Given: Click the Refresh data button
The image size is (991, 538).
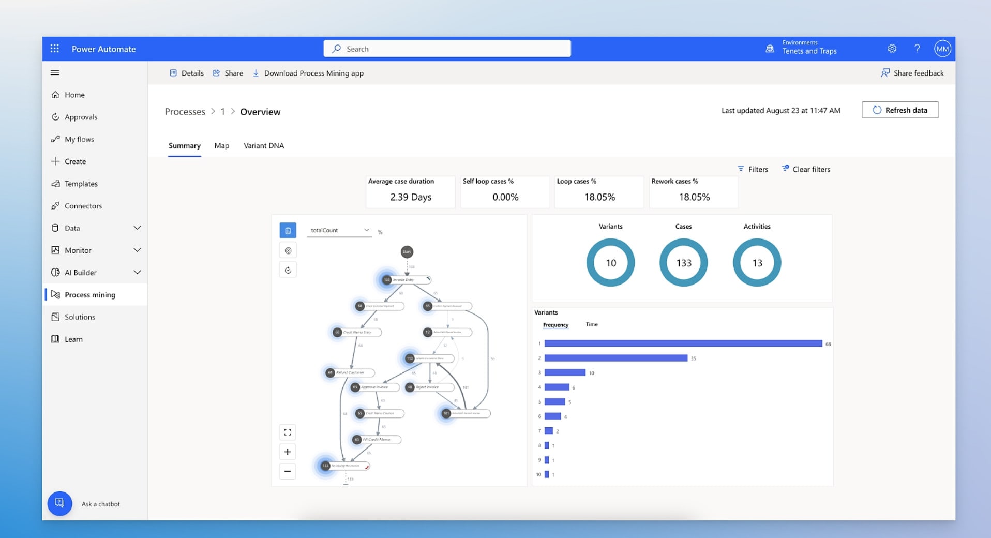Looking at the screenshot, I should (x=899, y=110).
